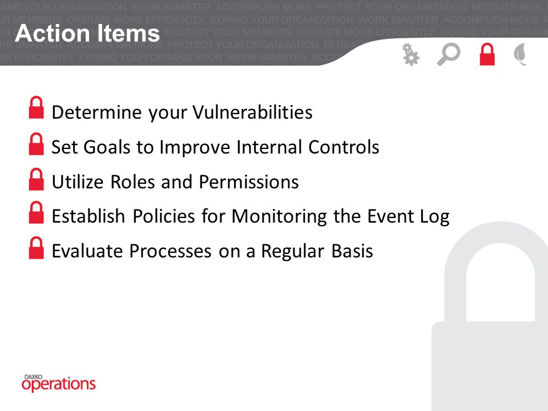Select the magnifying glass icon
The height and width of the screenshot is (411, 548).
click(x=449, y=54)
